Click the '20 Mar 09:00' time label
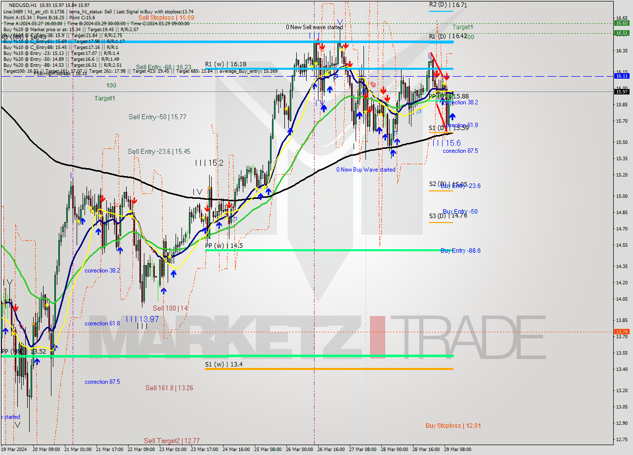Screen dimensions: 633x455 point(45,450)
